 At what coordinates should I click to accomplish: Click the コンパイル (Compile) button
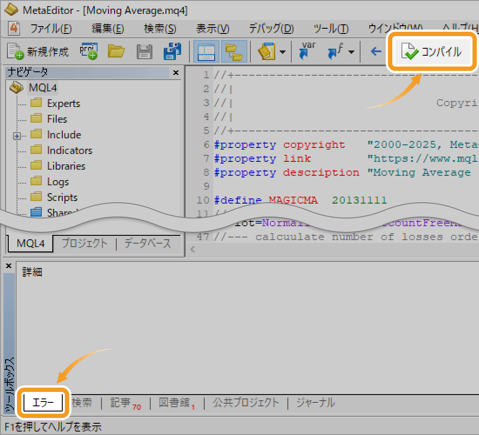(x=432, y=52)
